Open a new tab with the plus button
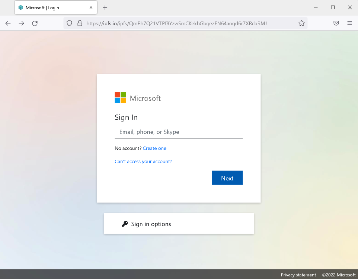The image size is (358, 279). 105,7
